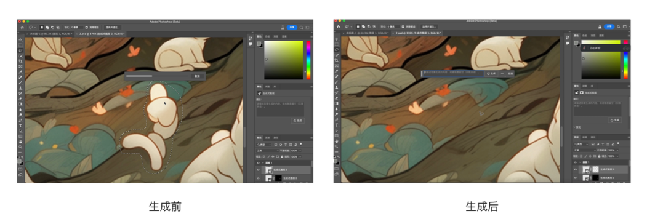This screenshot has width=647, height=224.
Task: Hide 生成式图层 3 in the 生成前 Layers panel
Action: point(259,170)
